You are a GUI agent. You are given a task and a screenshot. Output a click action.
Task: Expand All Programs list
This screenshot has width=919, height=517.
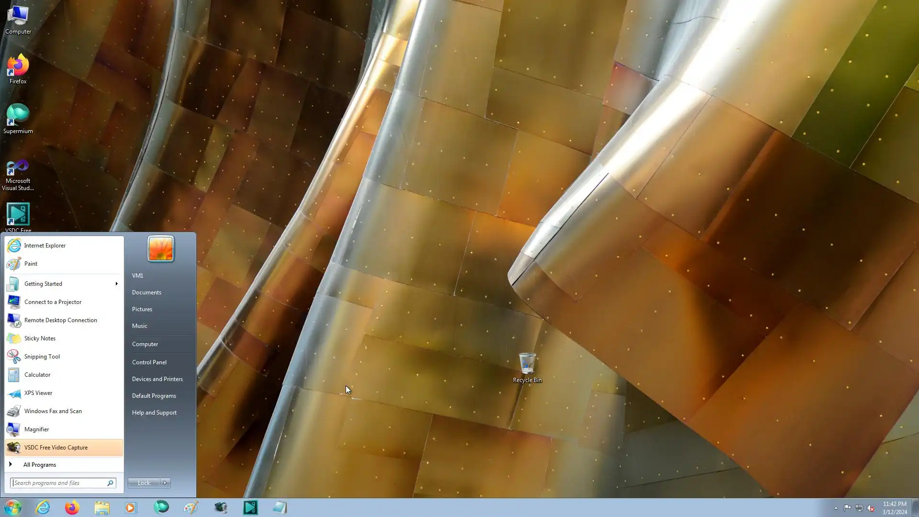tap(39, 465)
